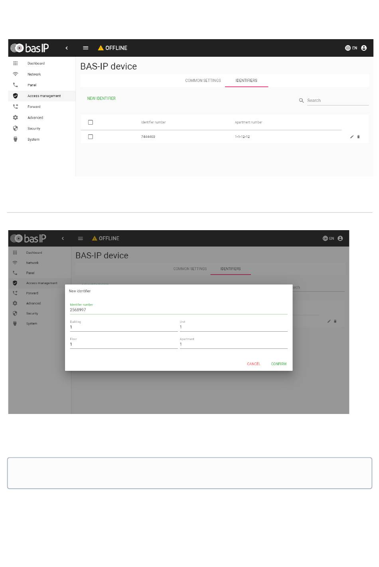
Task: Click the Apartment number column header
Action: (249, 122)
